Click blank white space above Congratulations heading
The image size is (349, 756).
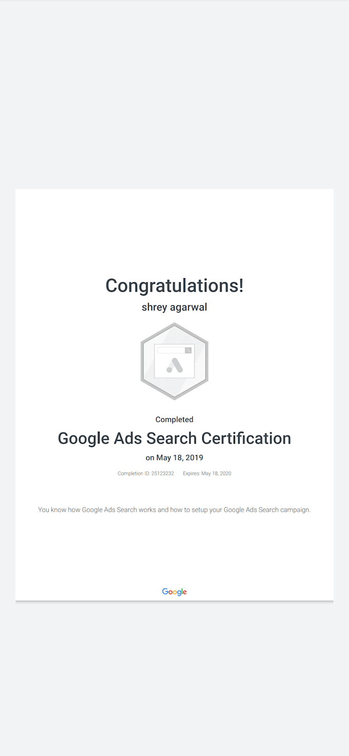tap(174, 231)
